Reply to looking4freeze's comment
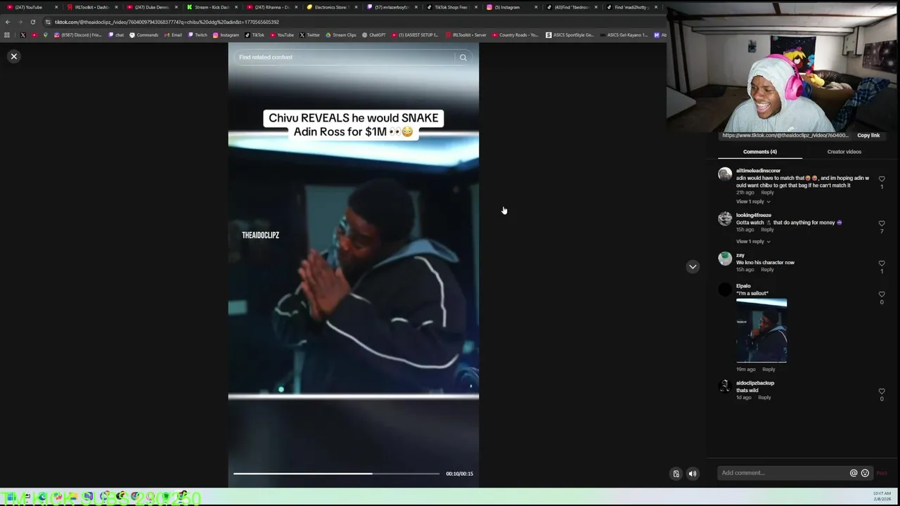Image resolution: width=900 pixels, height=506 pixels. [x=767, y=230]
